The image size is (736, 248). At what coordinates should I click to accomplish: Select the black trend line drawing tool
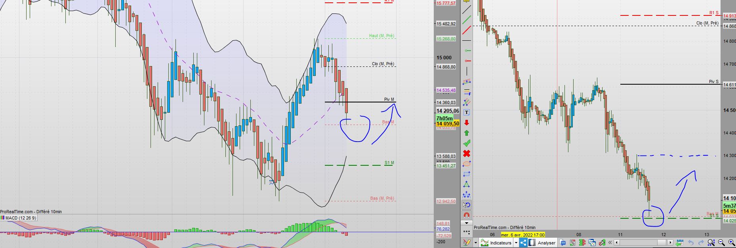point(467,9)
